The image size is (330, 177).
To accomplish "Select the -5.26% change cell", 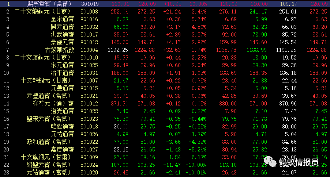I will coord(198,150).
